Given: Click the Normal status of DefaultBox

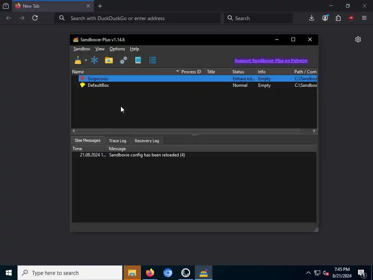Looking at the screenshot, I should point(240,85).
